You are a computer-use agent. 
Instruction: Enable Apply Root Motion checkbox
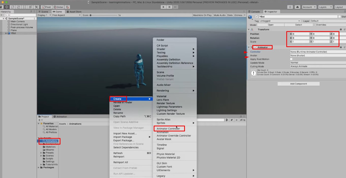(x=291, y=59)
